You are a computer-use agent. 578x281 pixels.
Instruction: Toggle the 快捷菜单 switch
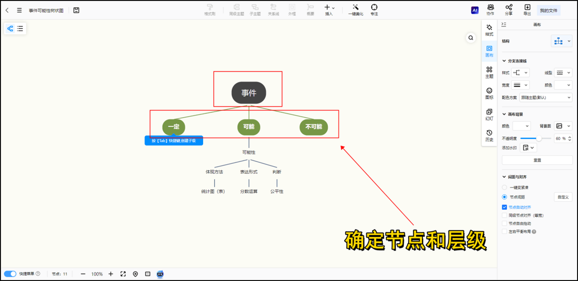click(10, 274)
